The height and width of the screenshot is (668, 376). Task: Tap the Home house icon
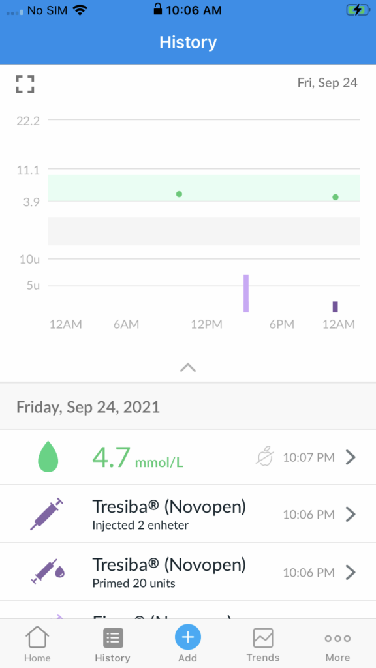click(x=37, y=637)
